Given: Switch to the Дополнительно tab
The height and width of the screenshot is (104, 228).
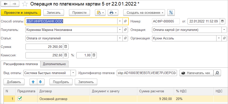Looking at the screenshot, I should (x=54, y=64).
